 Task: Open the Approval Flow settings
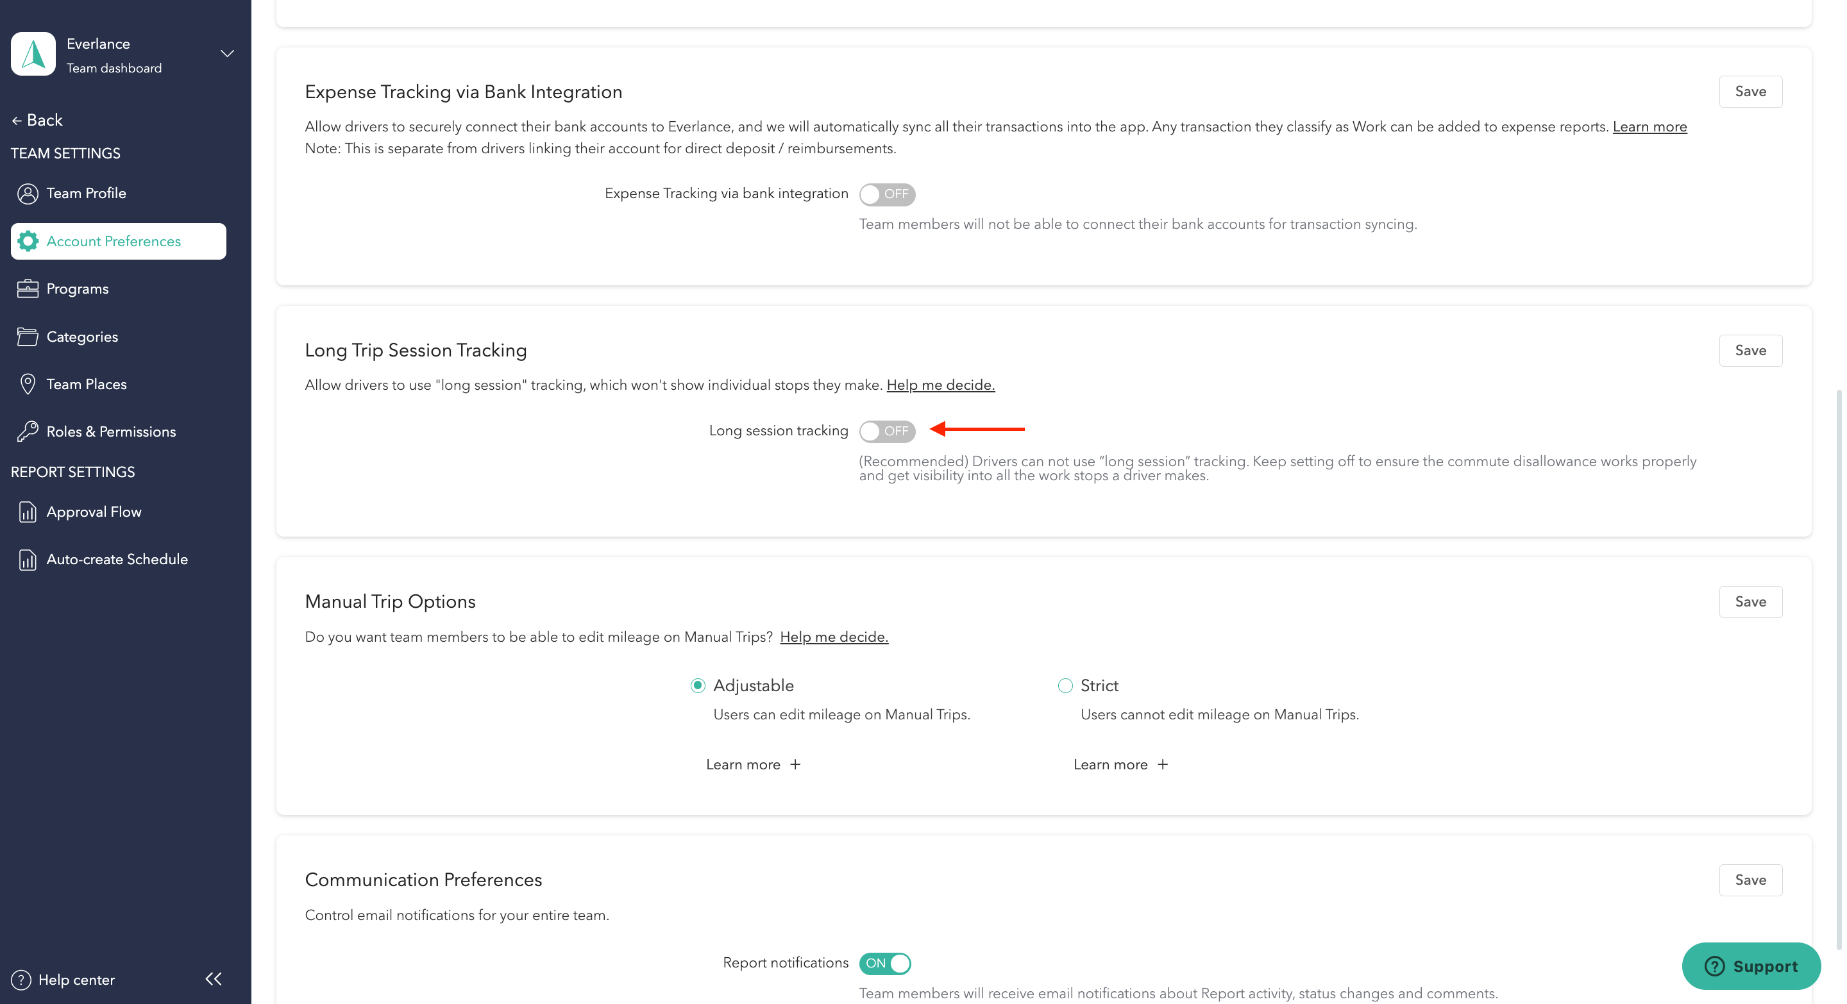click(94, 512)
